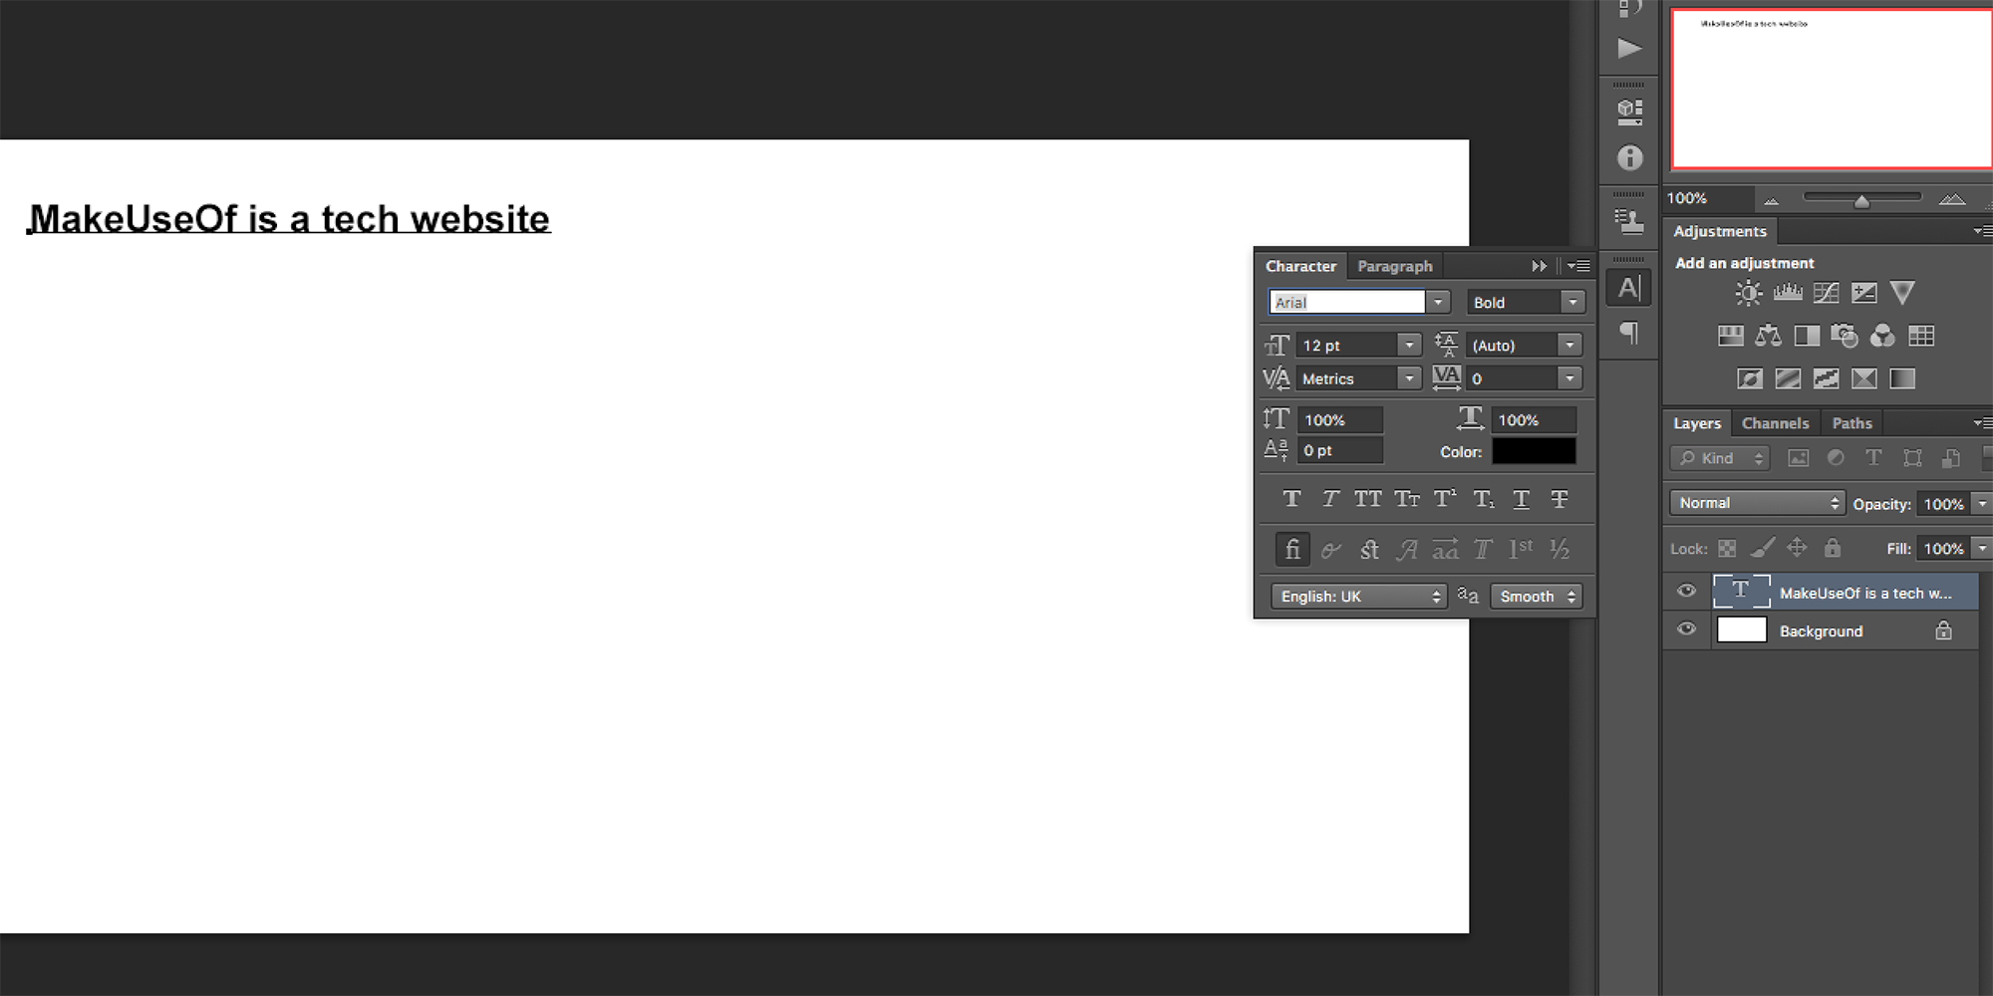
Task: Click the Navigator zoom slider handle
Action: (1861, 202)
